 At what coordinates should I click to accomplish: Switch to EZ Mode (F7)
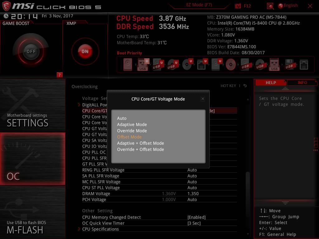(199, 5)
